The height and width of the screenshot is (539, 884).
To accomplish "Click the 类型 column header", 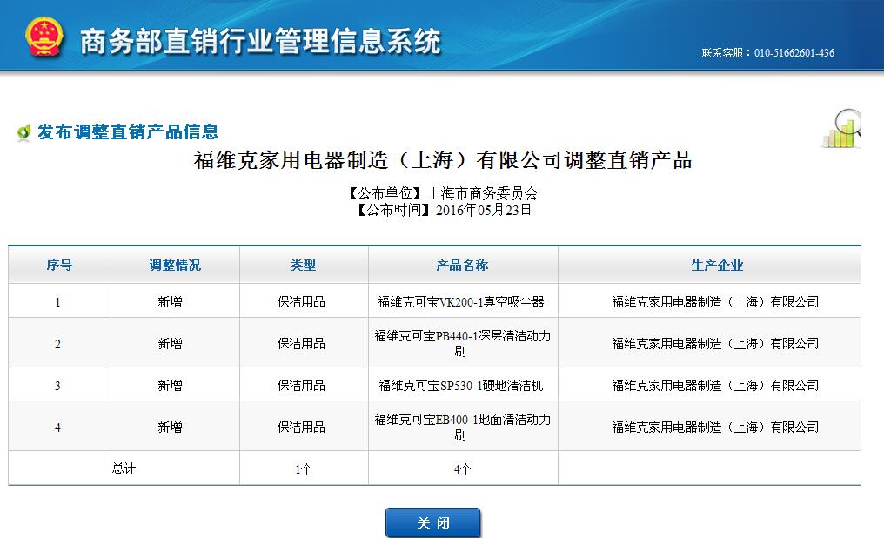I will coord(303,266).
